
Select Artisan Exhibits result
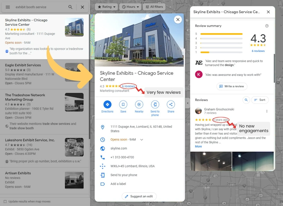pos(45,181)
